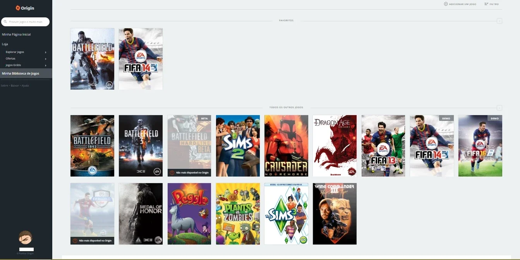Open Dragon Age Origins game tile
Image resolution: width=520 pixels, height=260 pixels.
click(335, 146)
